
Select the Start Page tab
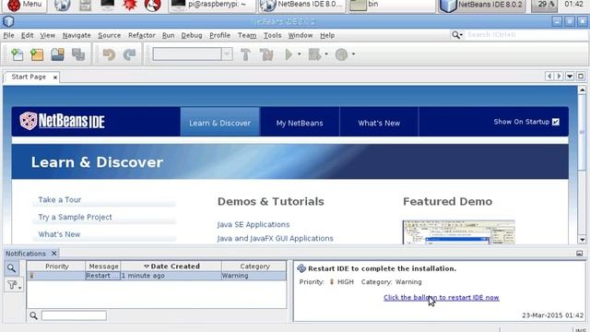(29, 77)
